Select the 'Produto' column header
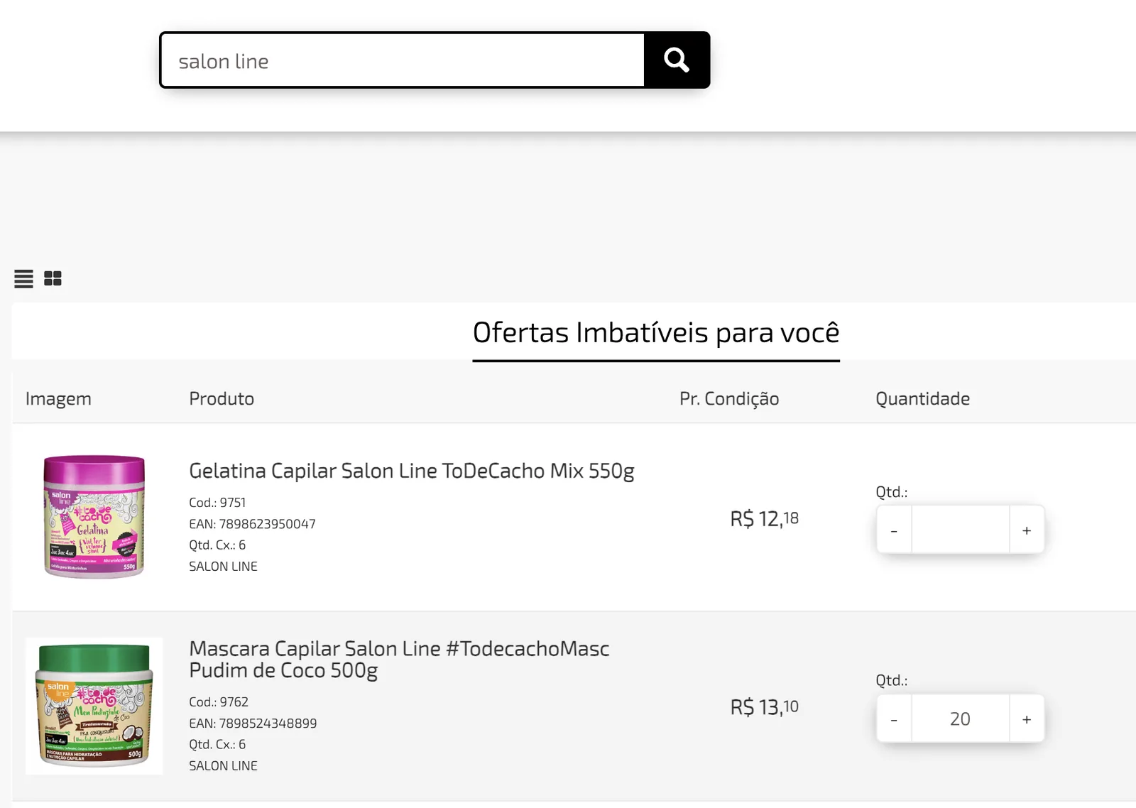Viewport: 1136px width, 808px height. coord(222,399)
